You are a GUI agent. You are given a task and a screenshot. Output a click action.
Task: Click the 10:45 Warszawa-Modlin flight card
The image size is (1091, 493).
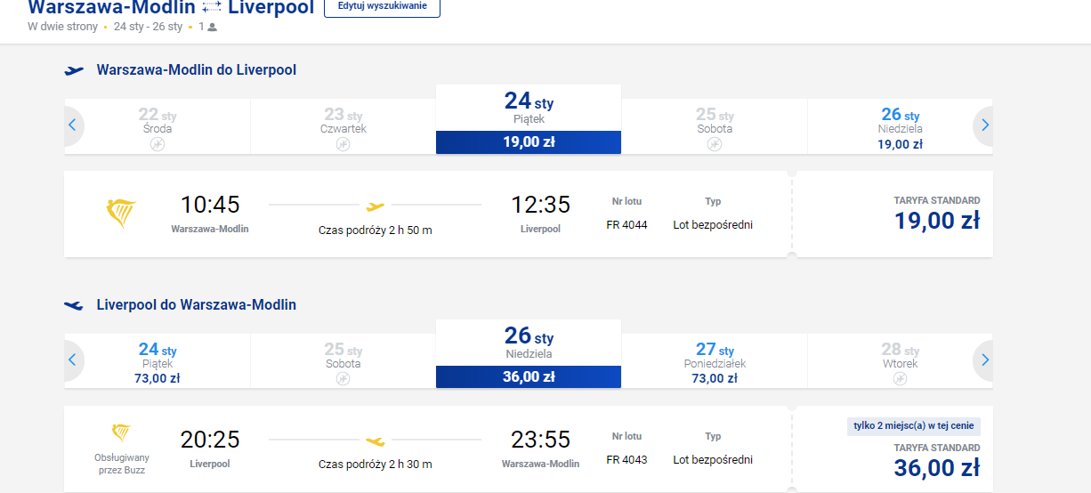428,214
